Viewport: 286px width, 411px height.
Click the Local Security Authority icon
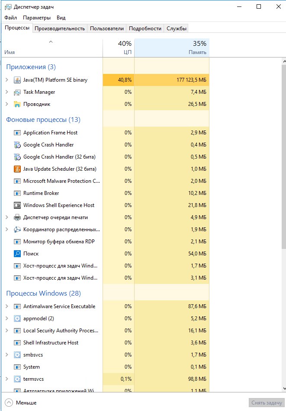click(17, 331)
